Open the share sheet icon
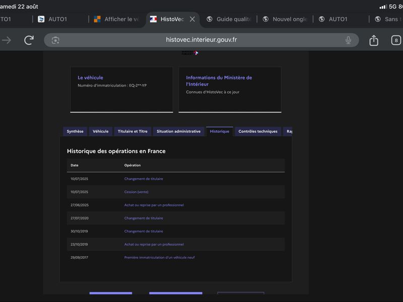This screenshot has height=302, width=403. (374, 40)
